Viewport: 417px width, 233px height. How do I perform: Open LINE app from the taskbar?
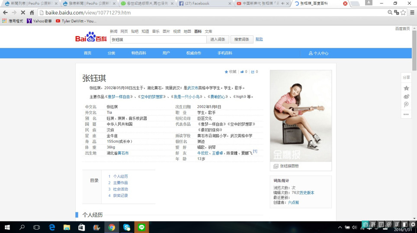click(141, 227)
